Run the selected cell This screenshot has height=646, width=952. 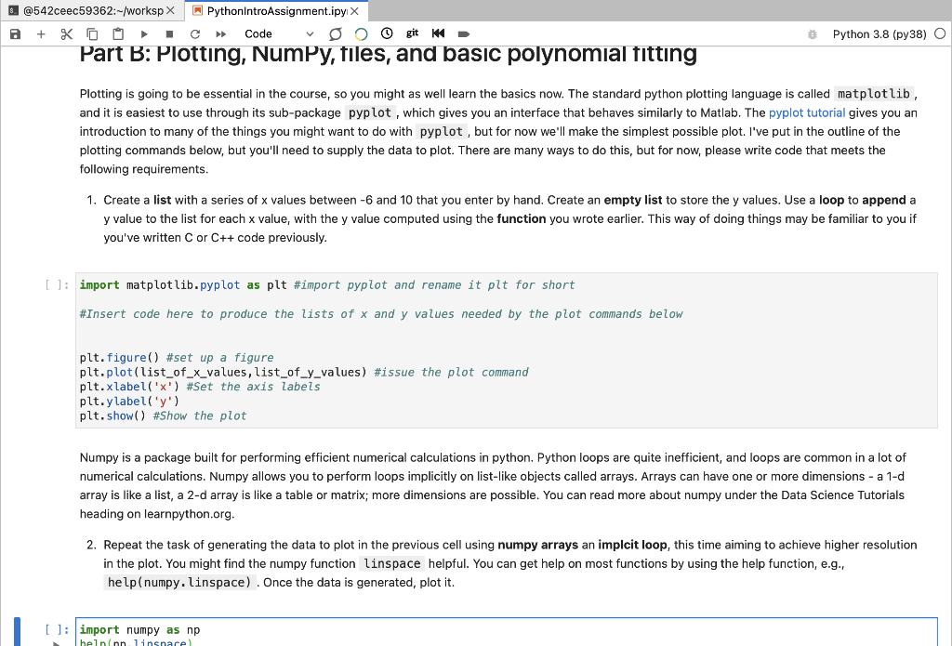142,33
